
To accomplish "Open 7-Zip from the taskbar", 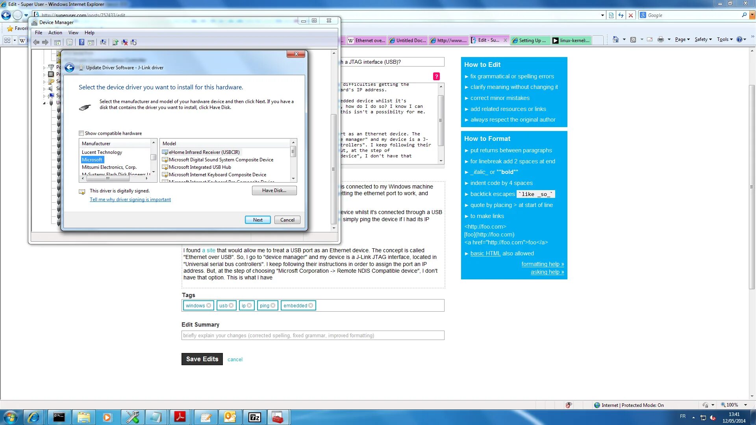I will (254, 417).
